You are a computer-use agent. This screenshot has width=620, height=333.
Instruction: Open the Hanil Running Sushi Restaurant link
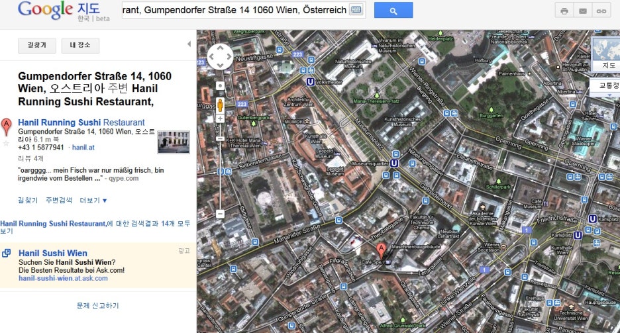[81, 122]
